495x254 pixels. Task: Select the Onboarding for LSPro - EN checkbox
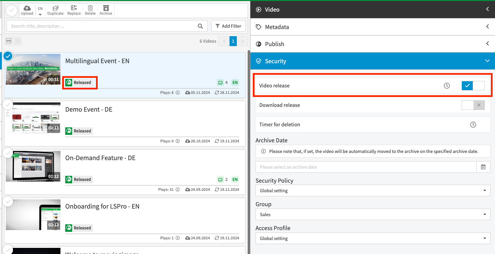tap(8, 201)
